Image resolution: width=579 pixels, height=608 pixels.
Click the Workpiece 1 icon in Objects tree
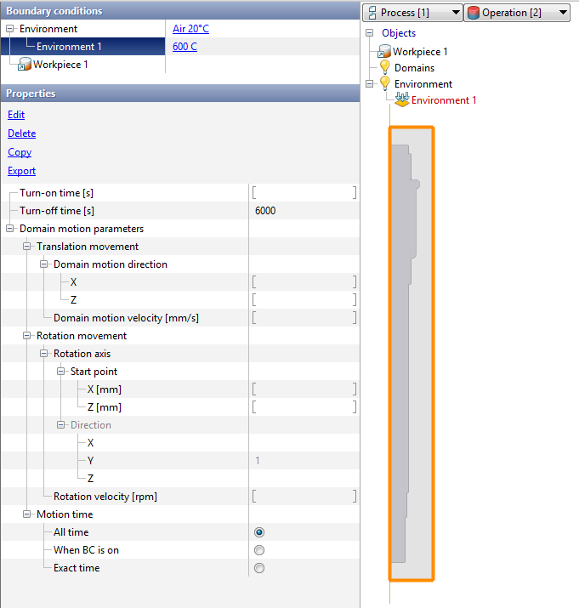tap(384, 52)
